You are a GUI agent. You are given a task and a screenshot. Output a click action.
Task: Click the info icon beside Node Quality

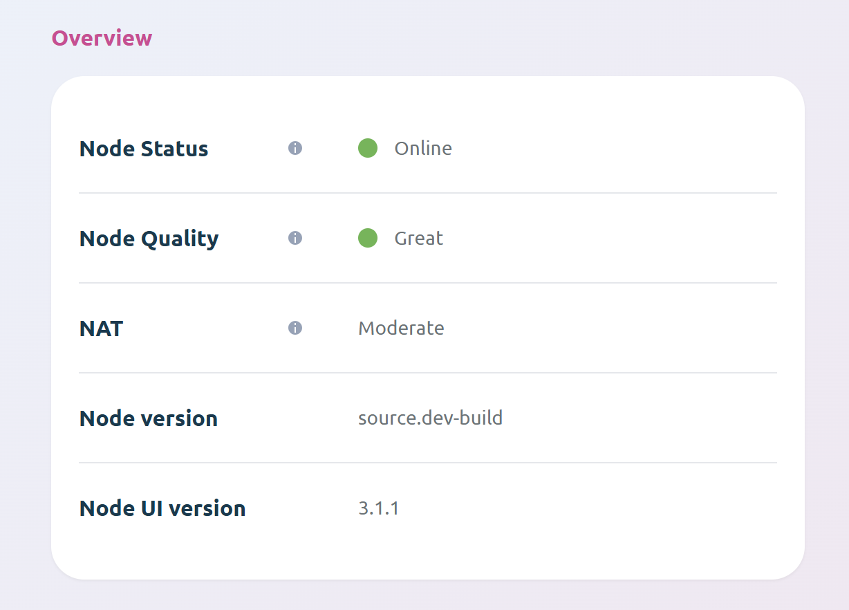tap(295, 238)
